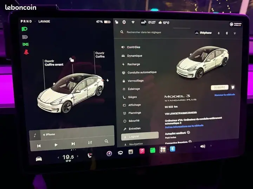Tap the iPhone Bluetooth media source

tap(49, 134)
